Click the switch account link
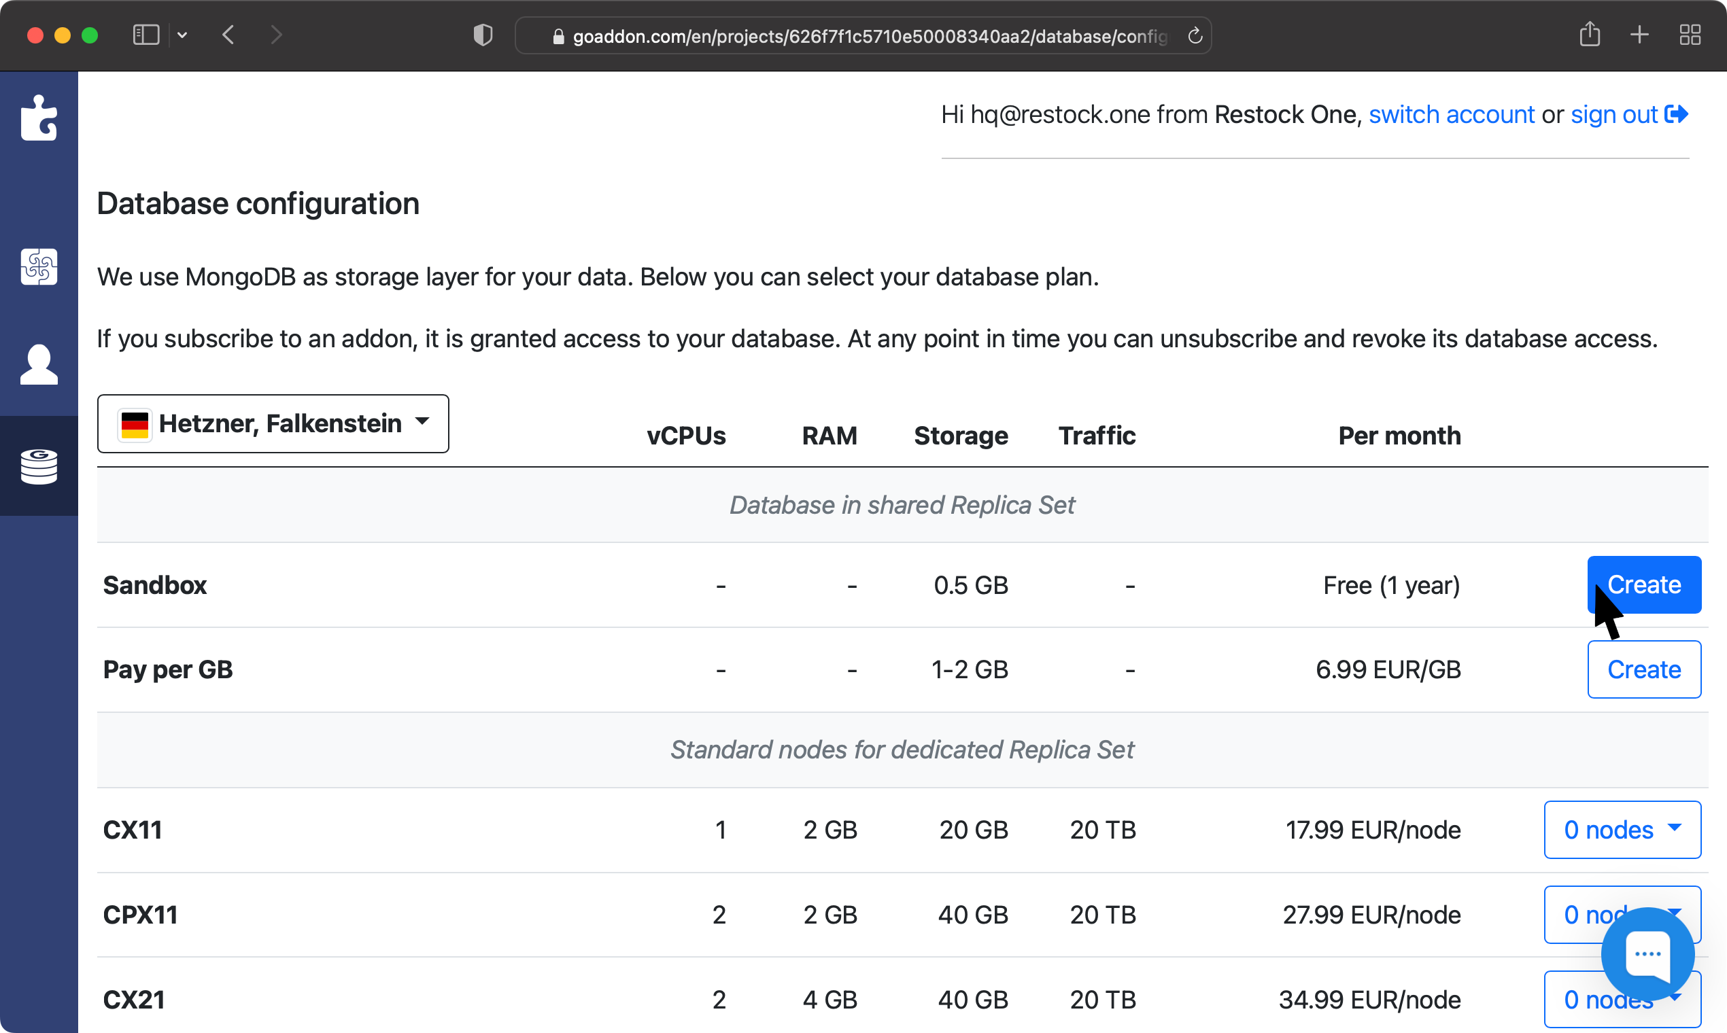This screenshot has height=1033, width=1727. coord(1451,114)
